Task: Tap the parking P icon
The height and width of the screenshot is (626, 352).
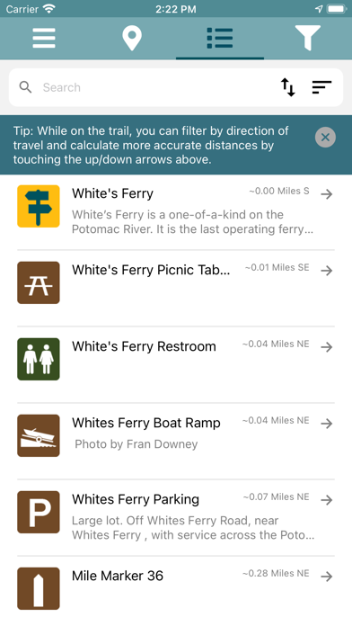Action: [39, 512]
